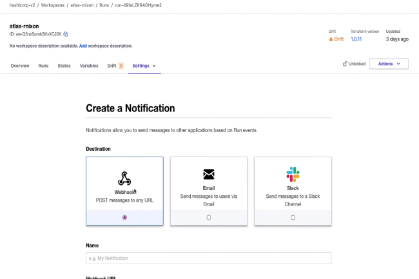Click the 'Create a Notification' heading
Viewport: 419px width, 279px height.
[x=130, y=108]
